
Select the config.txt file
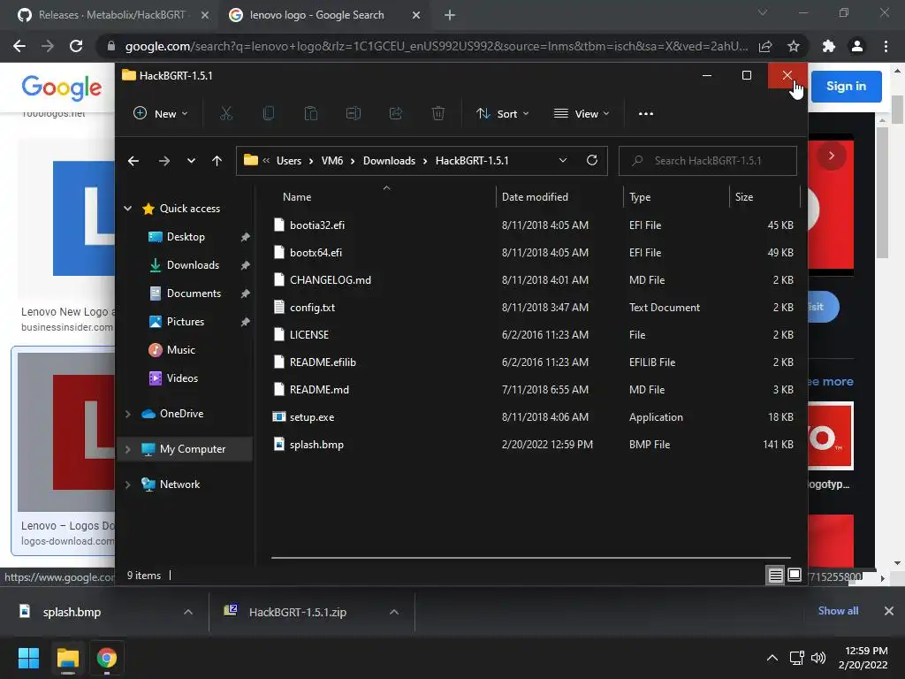312,307
